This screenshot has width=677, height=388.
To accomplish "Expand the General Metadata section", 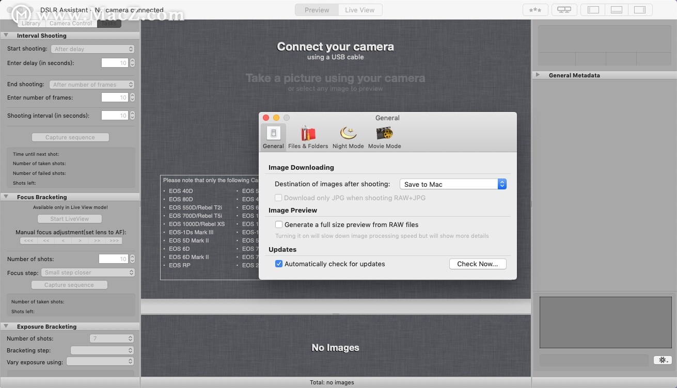I will tap(538, 75).
